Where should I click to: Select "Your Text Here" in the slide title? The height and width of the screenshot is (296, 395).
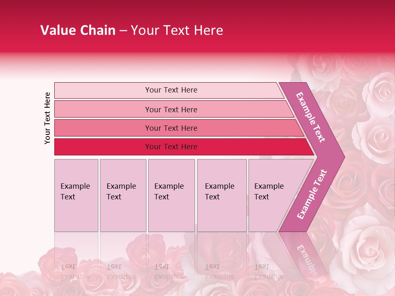point(177,30)
